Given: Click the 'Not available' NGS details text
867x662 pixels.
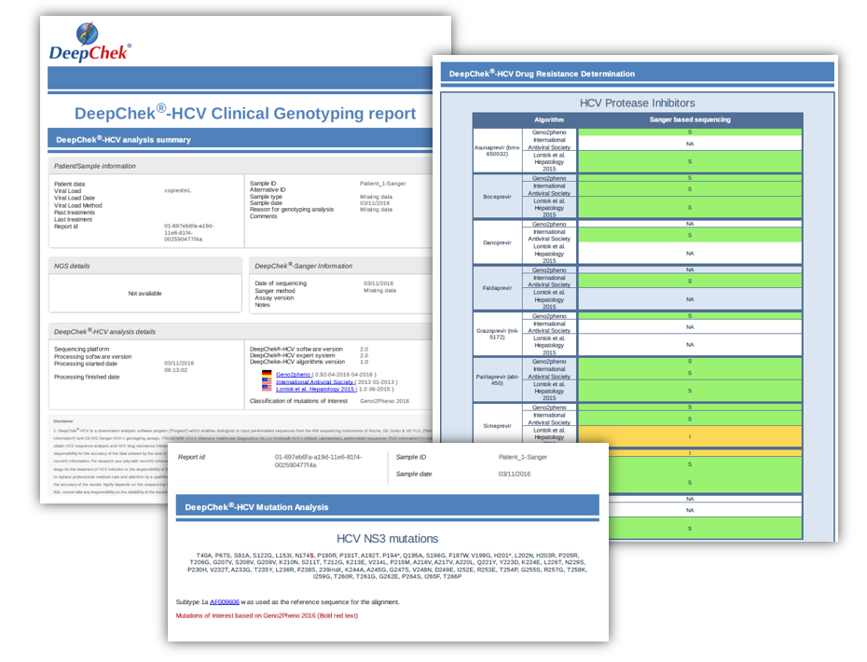Looking at the screenshot, I should coord(144,293).
